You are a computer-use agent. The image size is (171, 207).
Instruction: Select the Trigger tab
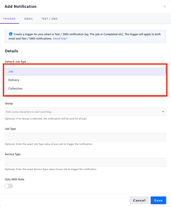click(x=9, y=19)
